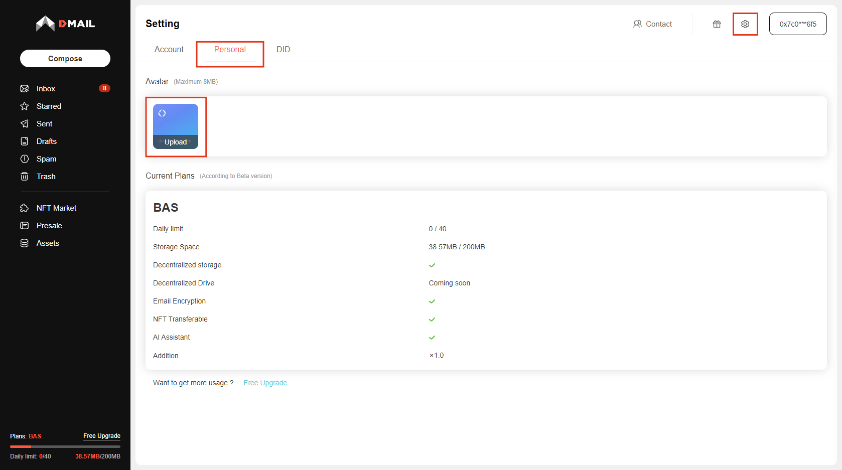Open settings via the gear icon
Viewport: 842px width, 470px height.
[745, 24]
